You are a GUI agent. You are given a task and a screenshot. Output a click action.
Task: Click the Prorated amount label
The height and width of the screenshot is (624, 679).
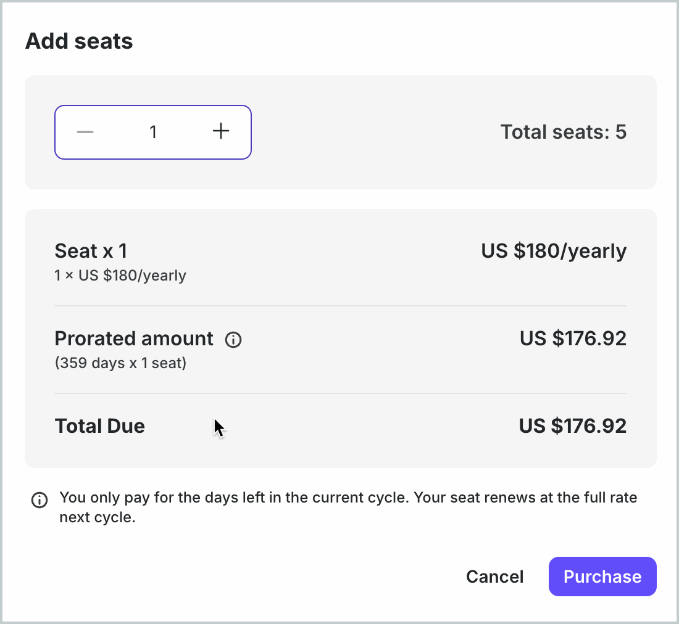click(134, 339)
